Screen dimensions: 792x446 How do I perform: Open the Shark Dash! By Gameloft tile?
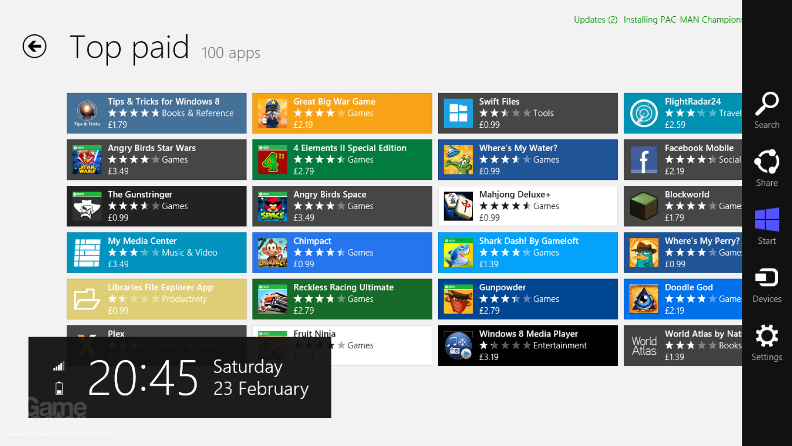click(528, 253)
